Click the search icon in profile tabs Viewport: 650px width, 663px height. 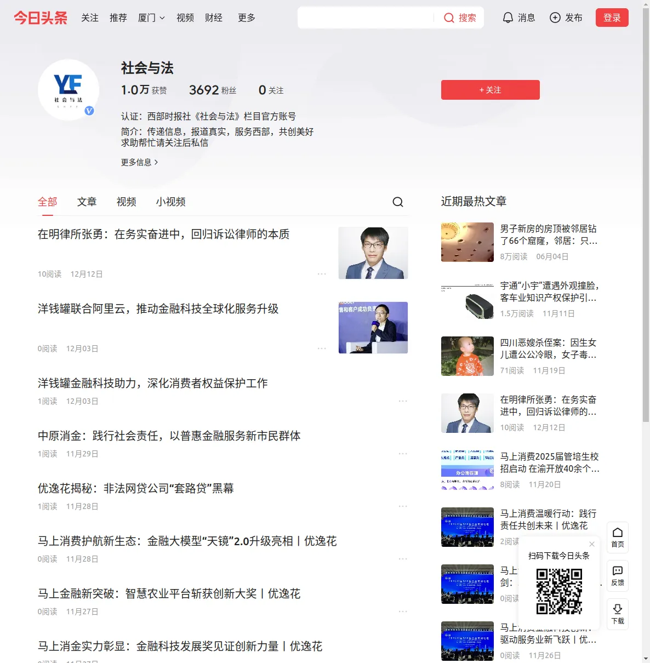coord(398,202)
